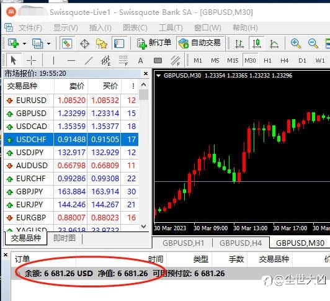Switch to H4 timeframe
The width and height of the screenshot is (330, 301).
(285, 61)
